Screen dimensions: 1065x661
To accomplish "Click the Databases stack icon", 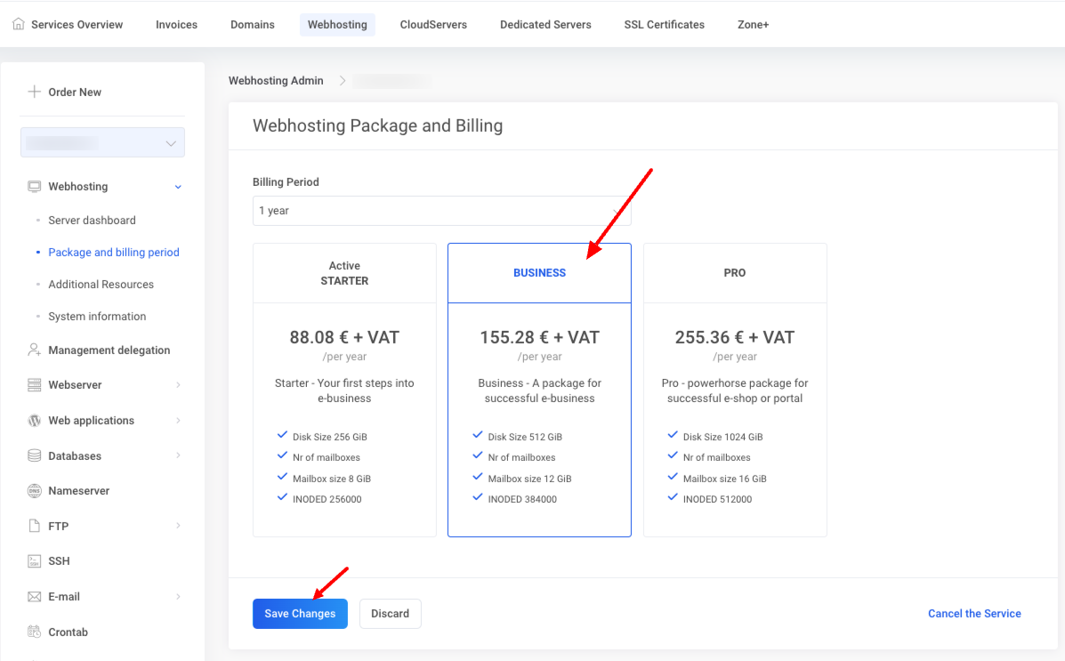I will tap(35, 455).
